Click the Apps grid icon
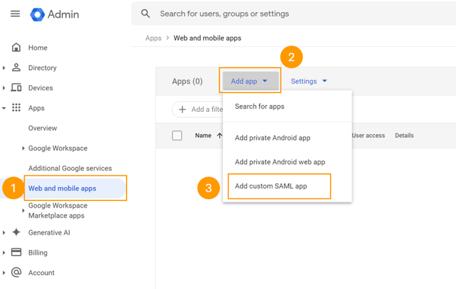Image resolution: width=456 pixels, height=289 pixels. (x=17, y=108)
